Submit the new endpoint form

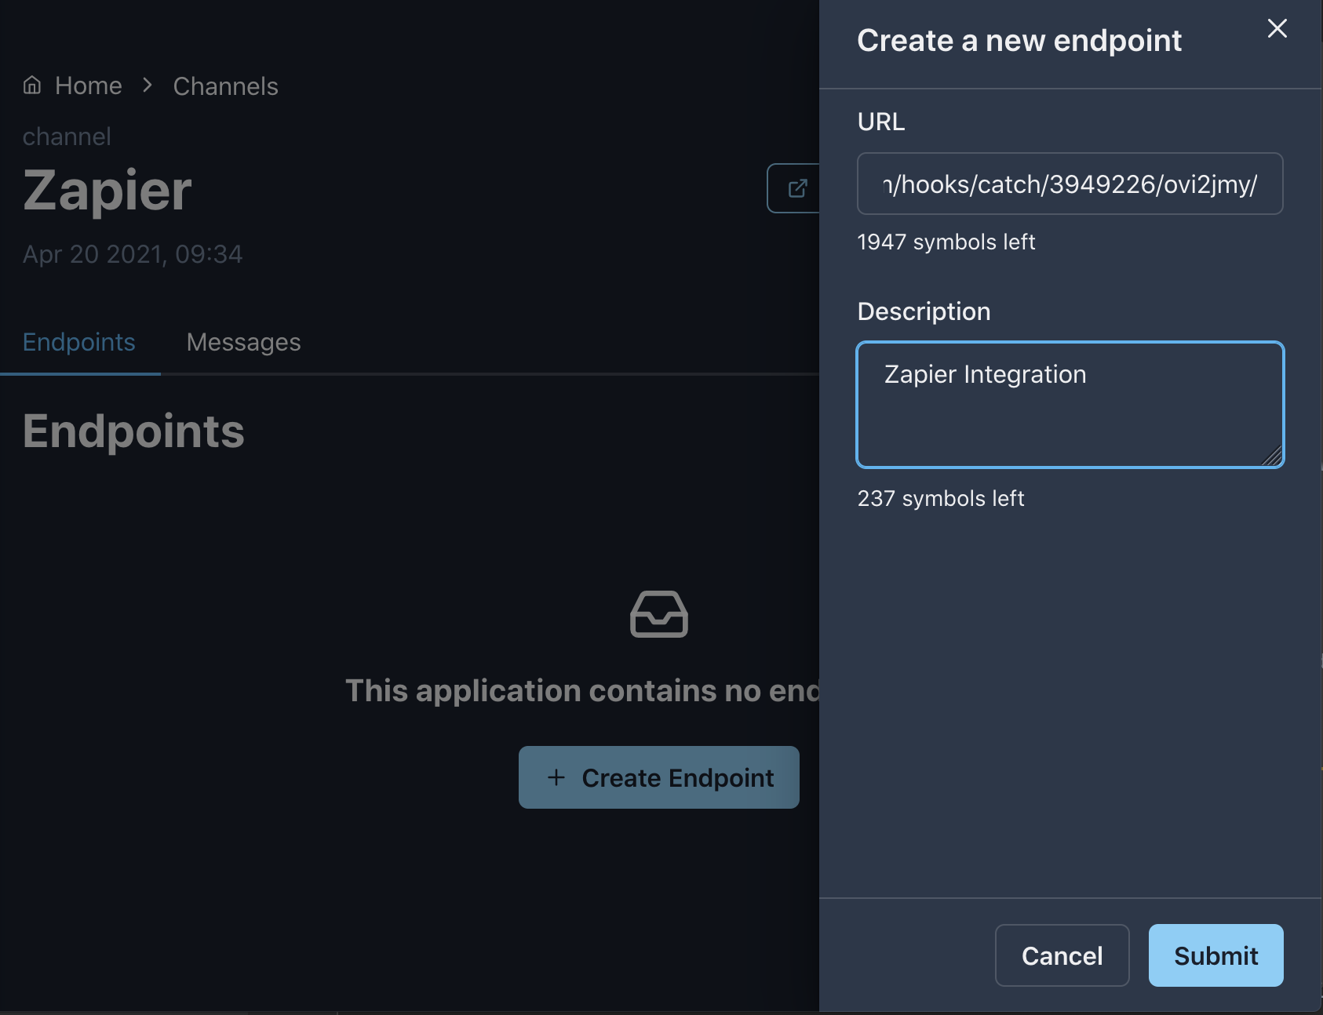pos(1215,955)
